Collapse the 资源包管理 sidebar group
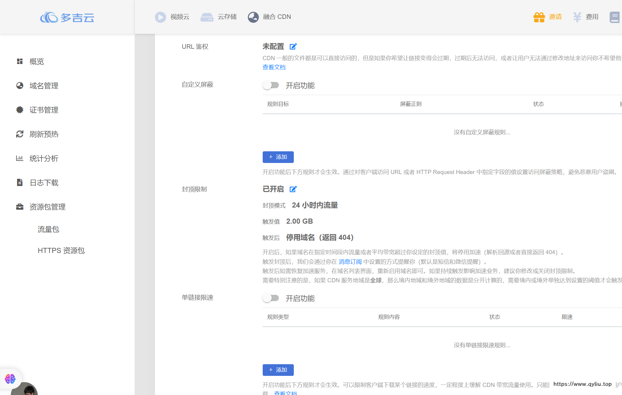The image size is (622, 395). (x=47, y=207)
